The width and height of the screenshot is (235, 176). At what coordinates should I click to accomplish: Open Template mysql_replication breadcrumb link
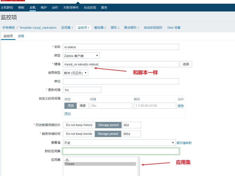click(x=38, y=28)
